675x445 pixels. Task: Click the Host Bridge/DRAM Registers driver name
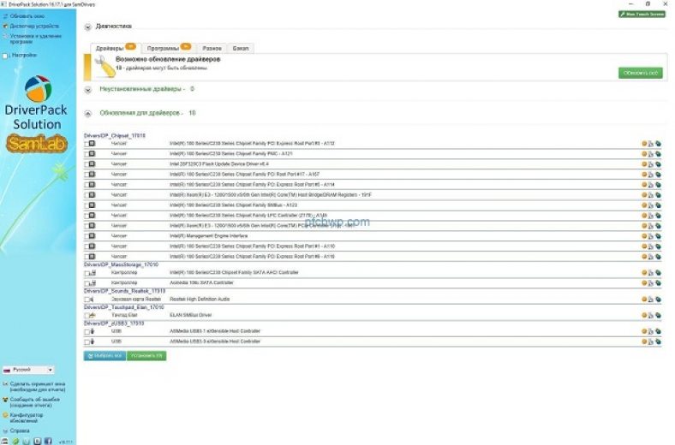(x=271, y=195)
